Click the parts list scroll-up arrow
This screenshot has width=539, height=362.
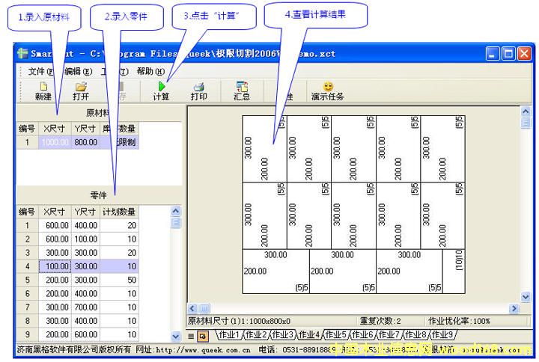(x=176, y=212)
